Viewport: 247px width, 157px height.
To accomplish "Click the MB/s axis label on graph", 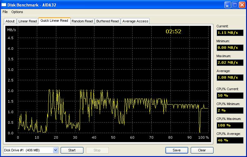I will [12, 30].
